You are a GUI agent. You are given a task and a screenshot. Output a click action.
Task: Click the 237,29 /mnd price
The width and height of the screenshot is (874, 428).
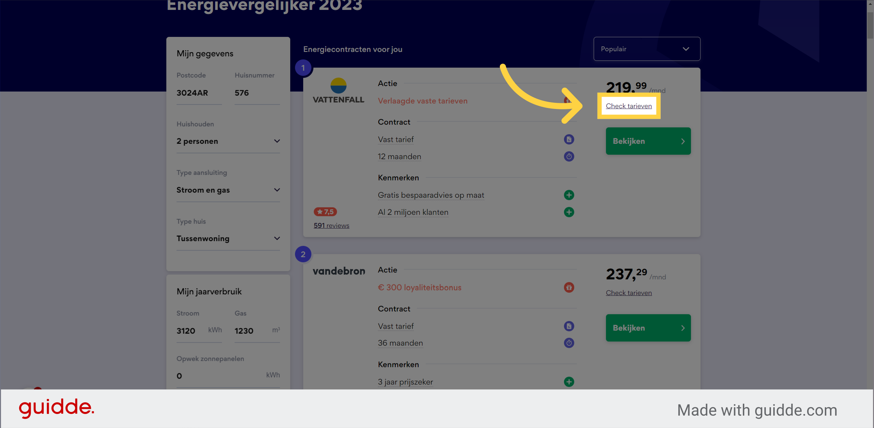636,274
